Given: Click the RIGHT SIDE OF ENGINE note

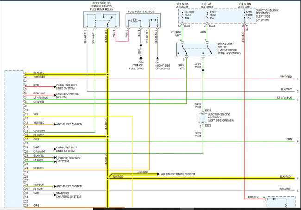Looking at the screenshot, I should coord(163,67).
